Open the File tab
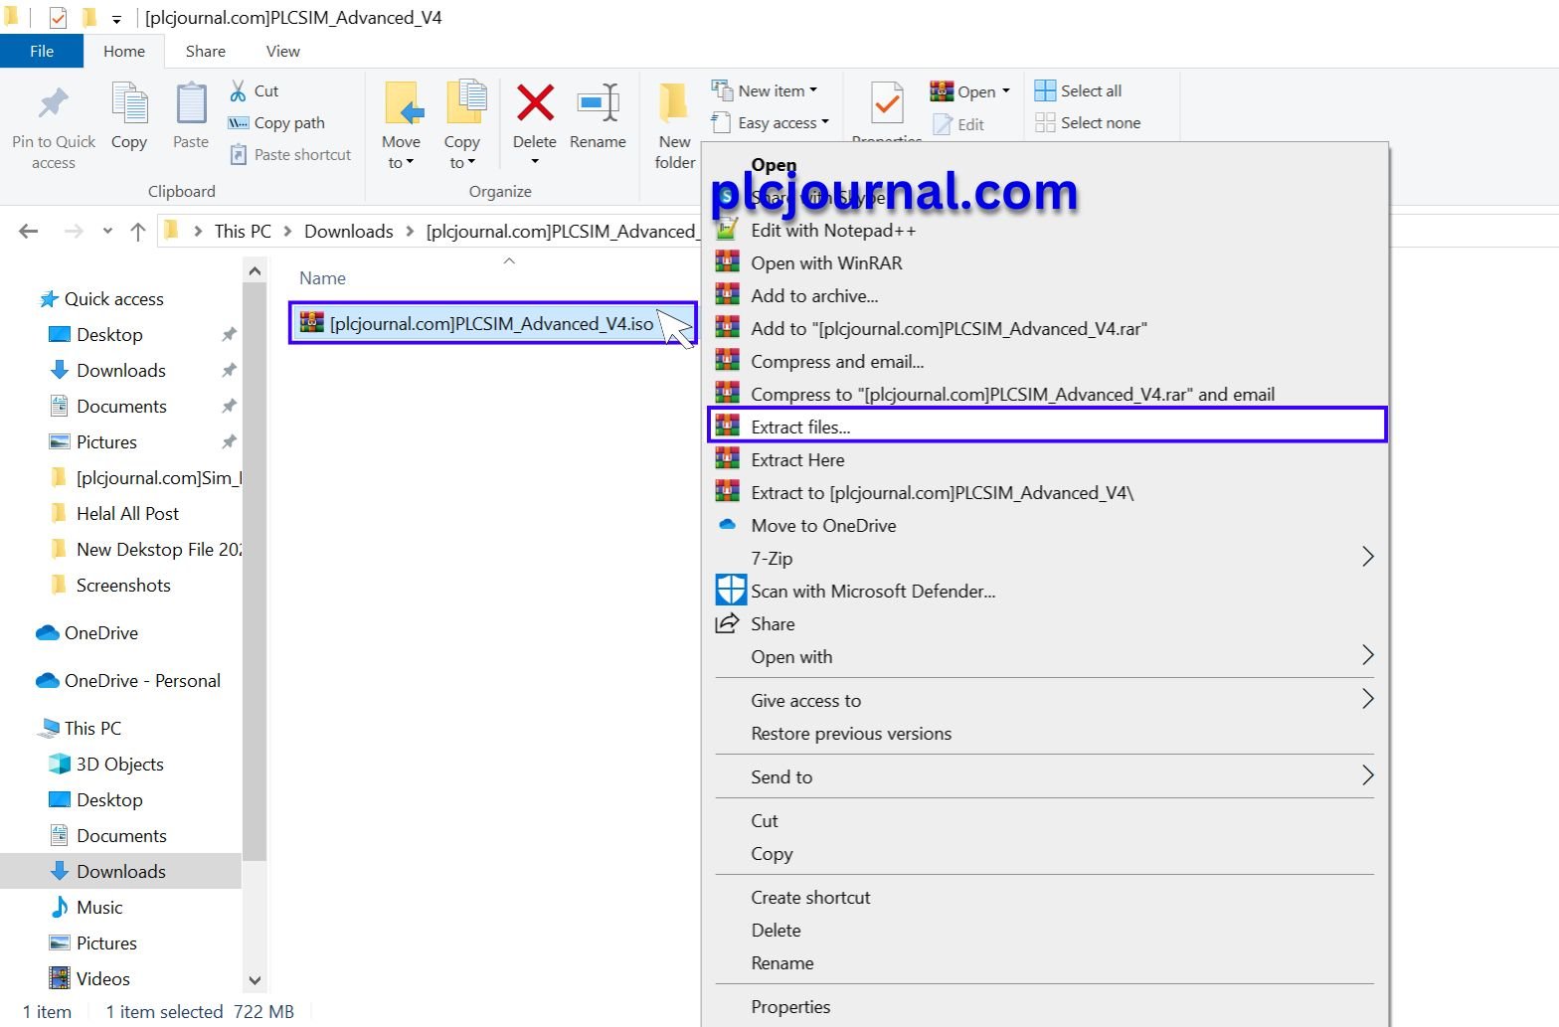The image size is (1559, 1027). 42,51
